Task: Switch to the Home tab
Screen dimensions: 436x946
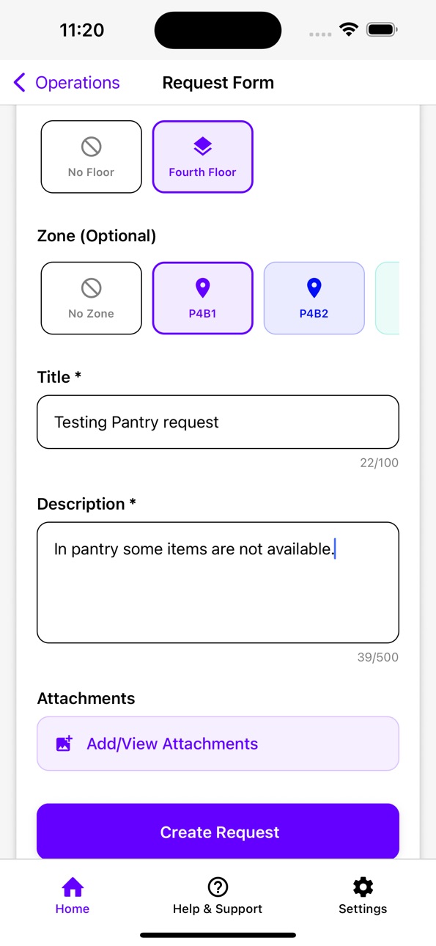Action: coord(73,896)
